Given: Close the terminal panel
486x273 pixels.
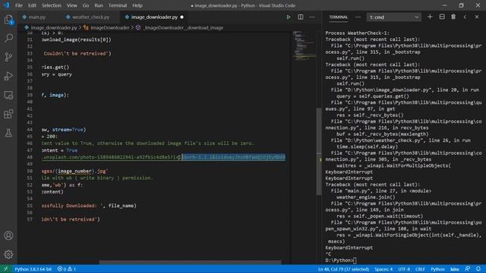Looking at the screenshot, I should coord(477,17).
